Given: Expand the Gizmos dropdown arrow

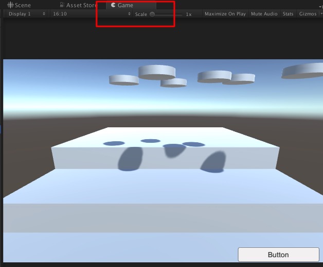Looking at the screenshot, I should [321, 14].
